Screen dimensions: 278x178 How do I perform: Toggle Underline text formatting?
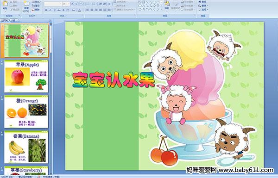[54, 10]
